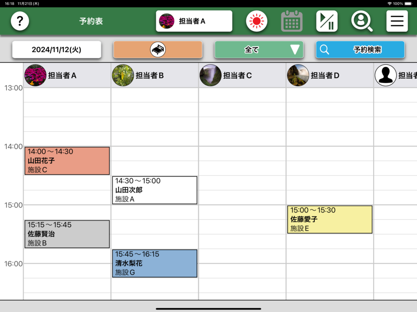Open 山田花子 14:00 appointment
Image resolution: width=417 pixels, height=312 pixels.
(x=67, y=161)
